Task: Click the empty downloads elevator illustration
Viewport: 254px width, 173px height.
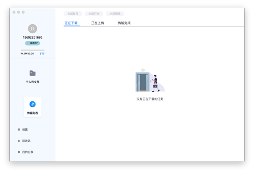Action: coord(150,80)
